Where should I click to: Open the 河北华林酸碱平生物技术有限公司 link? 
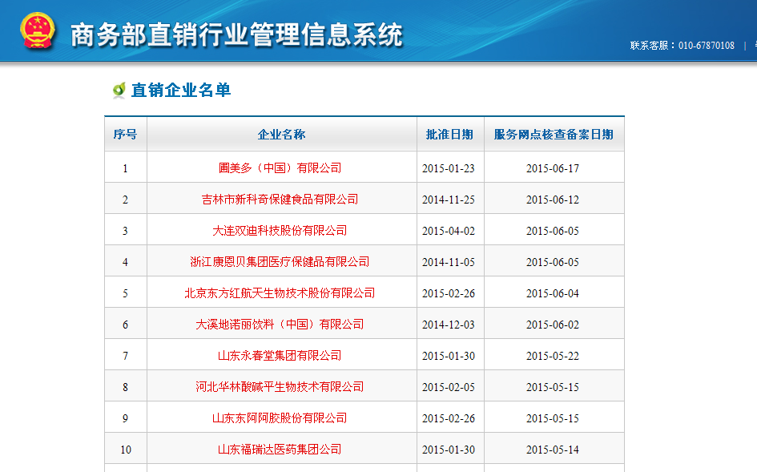pyautogui.click(x=280, y=387)
